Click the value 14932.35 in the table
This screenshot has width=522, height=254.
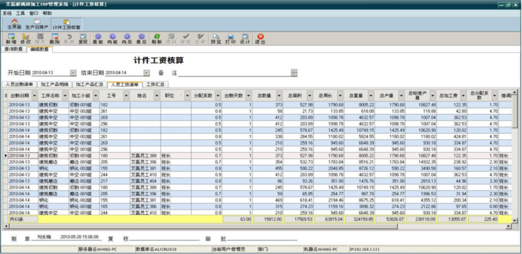point(421,162)
